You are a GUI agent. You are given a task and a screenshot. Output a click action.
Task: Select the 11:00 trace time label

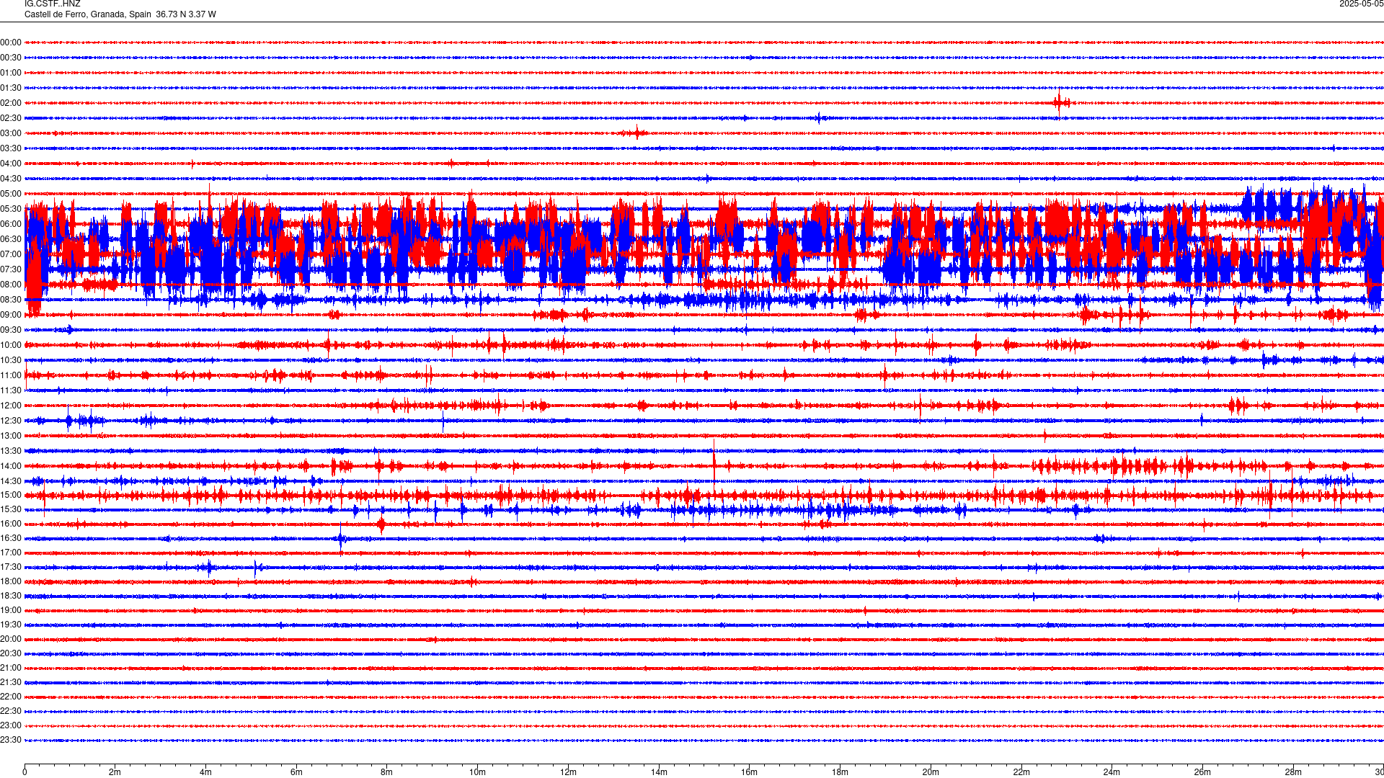[11, 375]
